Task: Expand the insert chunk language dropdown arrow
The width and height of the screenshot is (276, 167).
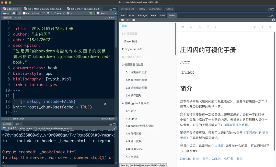Action: (x=94, y=13)
